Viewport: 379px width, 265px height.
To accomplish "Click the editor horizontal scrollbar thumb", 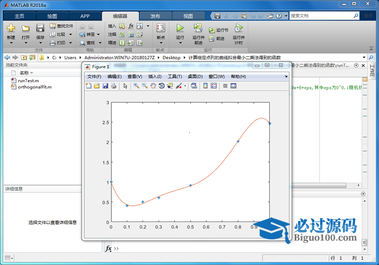I will pyautogui.click(x=319, y=185).
